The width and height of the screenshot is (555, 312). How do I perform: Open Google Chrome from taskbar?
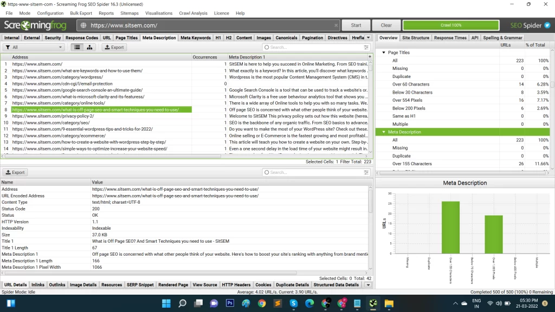point(262,303)
